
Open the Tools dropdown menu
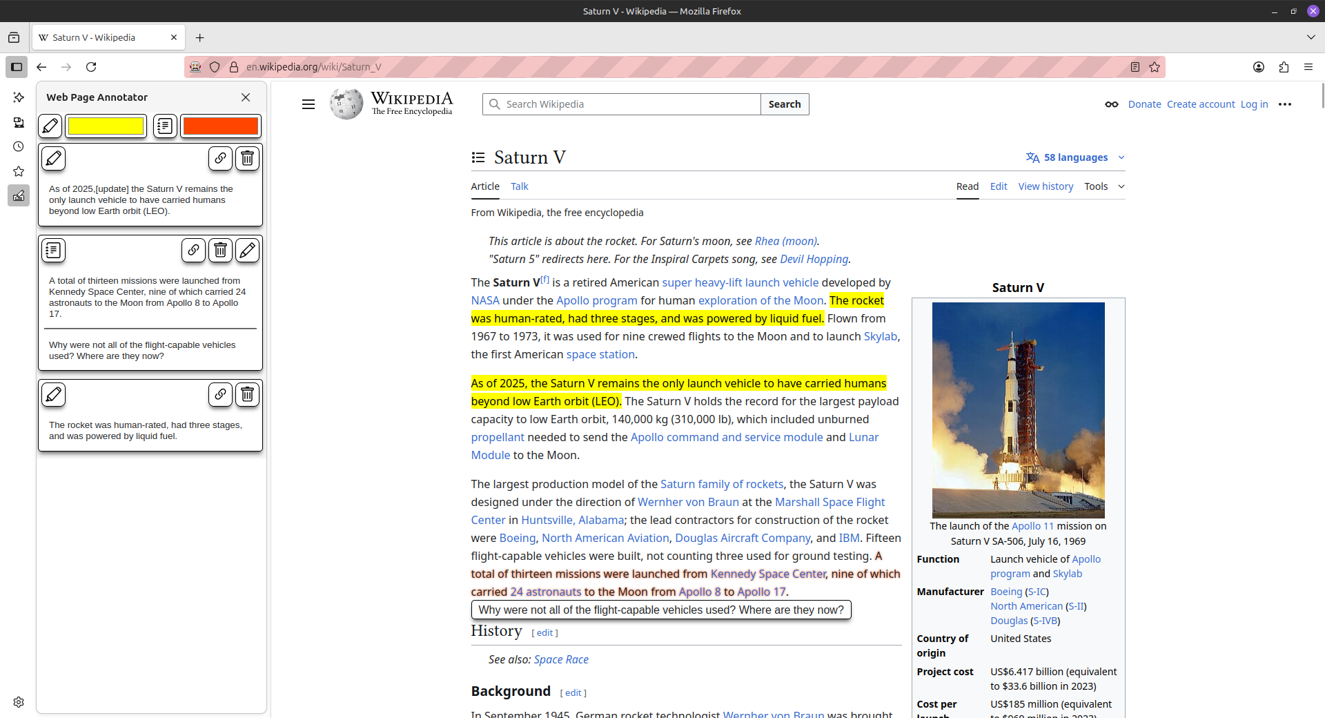point(1103,186)
